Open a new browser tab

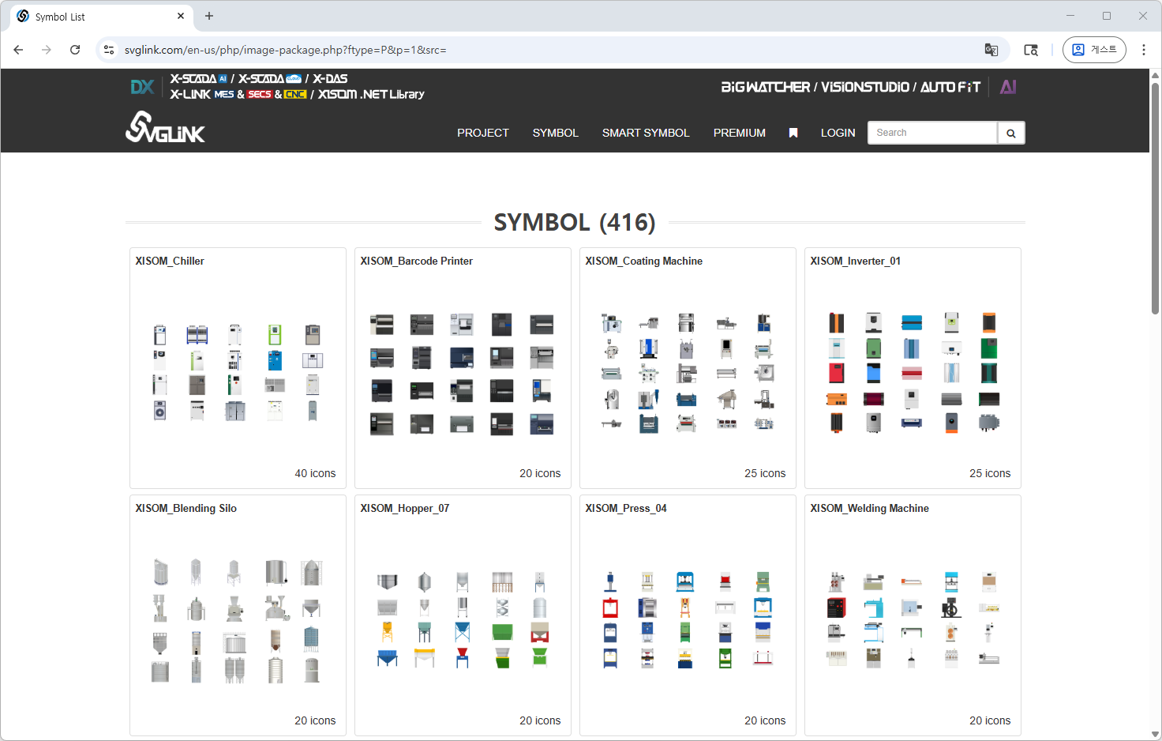point(209,16)
